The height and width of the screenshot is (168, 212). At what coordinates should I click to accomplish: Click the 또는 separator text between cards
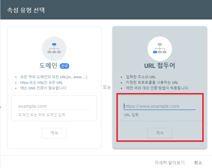point(107,87)
